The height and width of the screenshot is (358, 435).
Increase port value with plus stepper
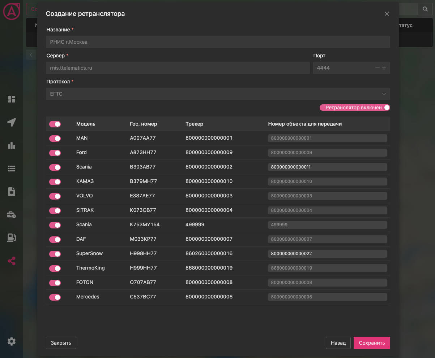point(384,68)
